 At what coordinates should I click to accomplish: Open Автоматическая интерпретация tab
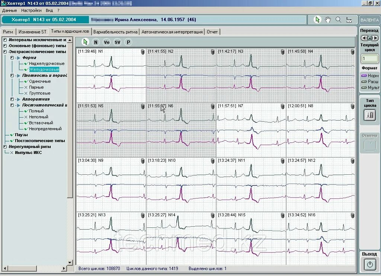tap(172, 32)
